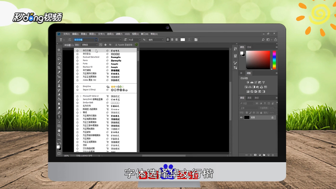336x189 pixels.
Task: Create a new layer icon
Action: 268,155
